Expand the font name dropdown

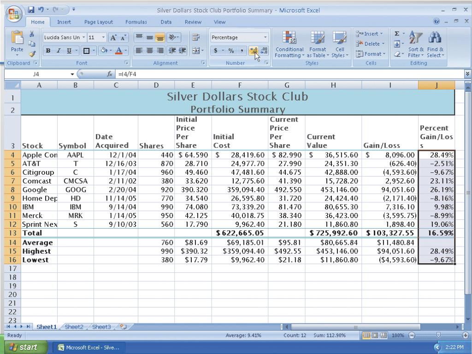(x=83, y=37)
